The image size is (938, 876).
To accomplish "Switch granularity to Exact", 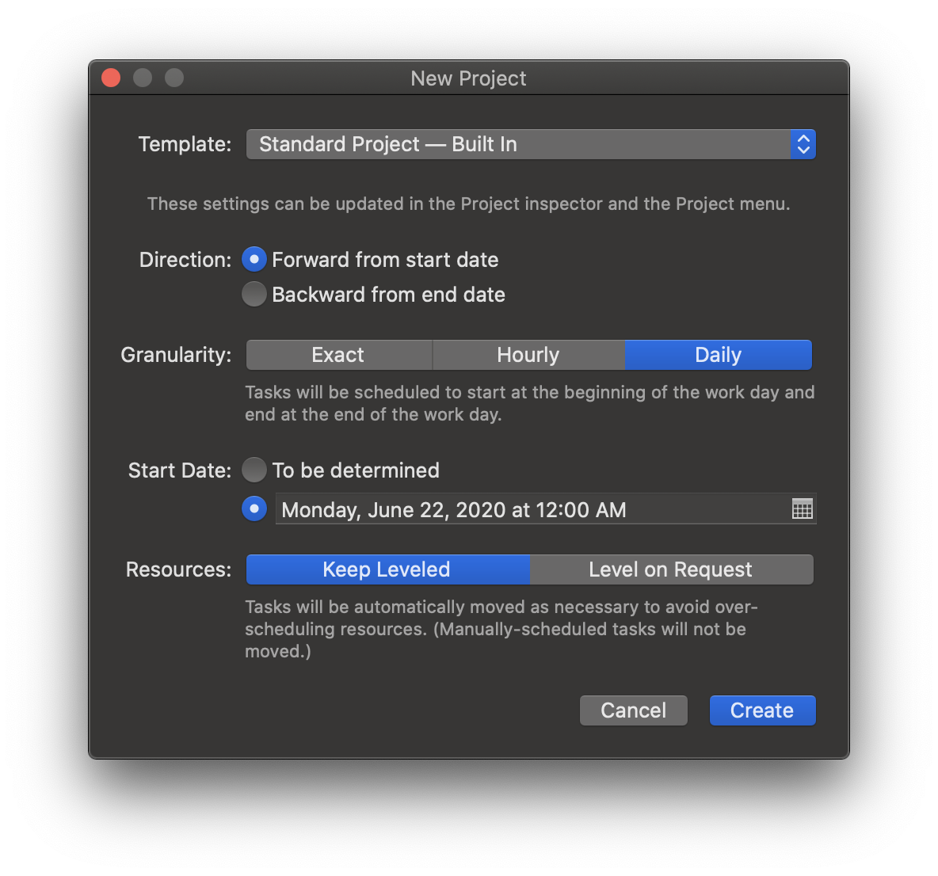I will point(338,355).
